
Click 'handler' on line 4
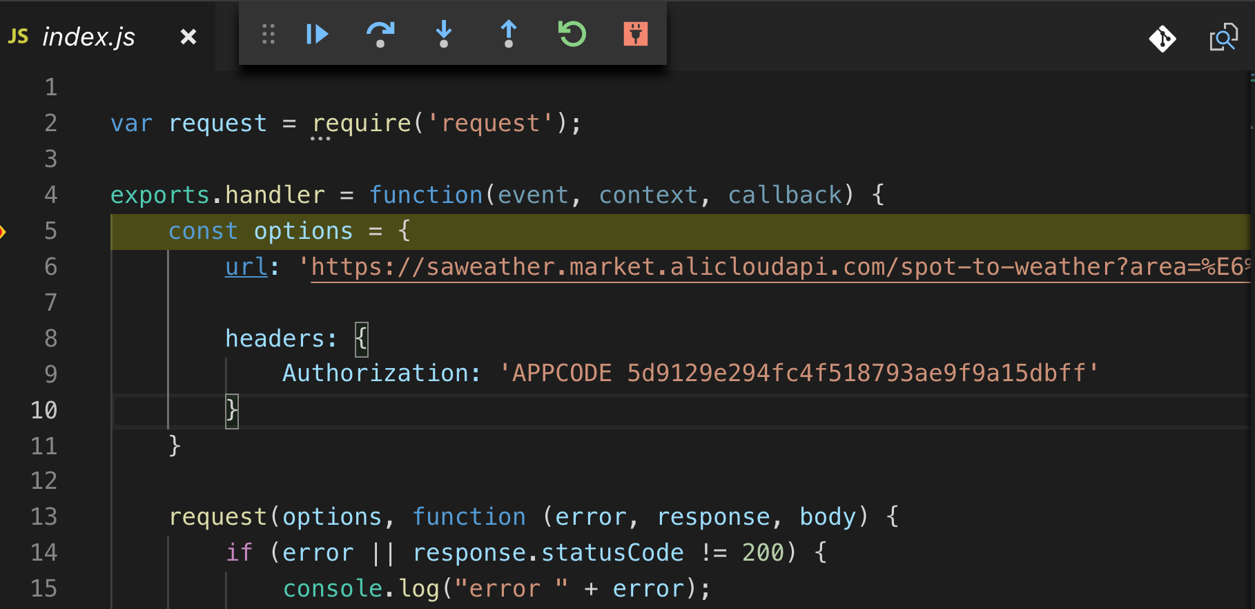[x=275, y=195]
